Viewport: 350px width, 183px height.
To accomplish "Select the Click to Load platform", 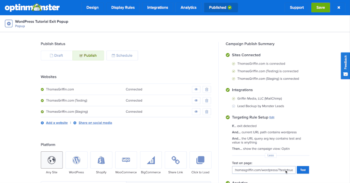I will point(200,160).
